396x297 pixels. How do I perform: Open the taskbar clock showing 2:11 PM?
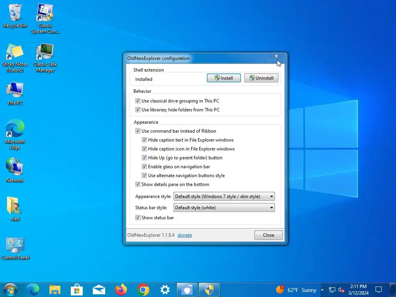pyautogui.click(x=358, y=290)
